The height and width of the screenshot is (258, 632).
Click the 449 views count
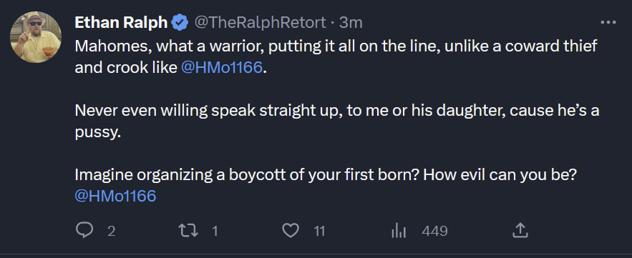434,232
